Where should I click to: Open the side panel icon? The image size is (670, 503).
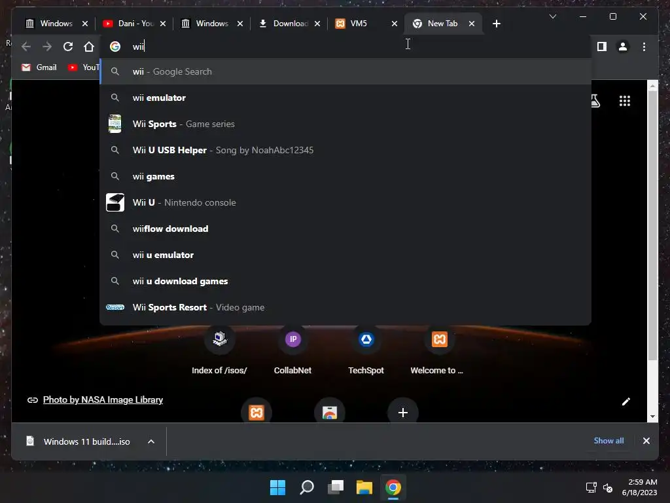coord(602,47)
